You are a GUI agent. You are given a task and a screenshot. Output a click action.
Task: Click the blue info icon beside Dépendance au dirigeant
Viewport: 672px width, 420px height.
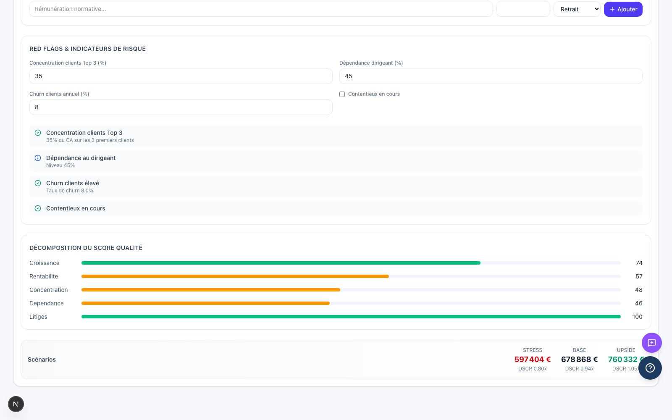point(38,158)
